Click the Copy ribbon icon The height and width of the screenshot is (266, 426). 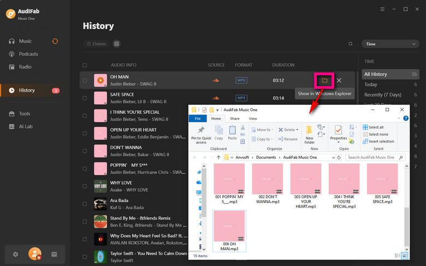[x=218, y=133]
